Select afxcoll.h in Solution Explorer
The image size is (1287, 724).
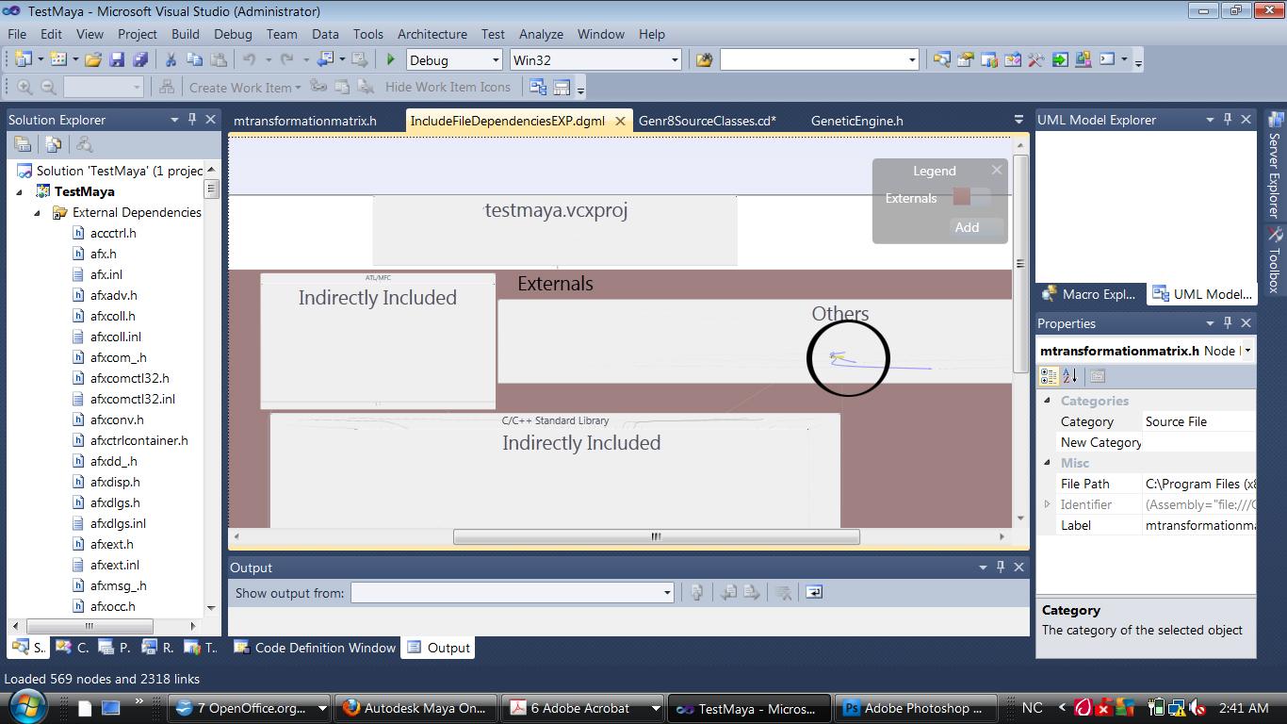tap(112, 316)
